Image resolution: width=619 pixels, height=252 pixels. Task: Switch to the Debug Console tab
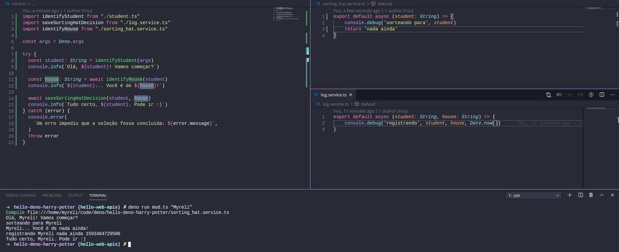coord(21,196)
